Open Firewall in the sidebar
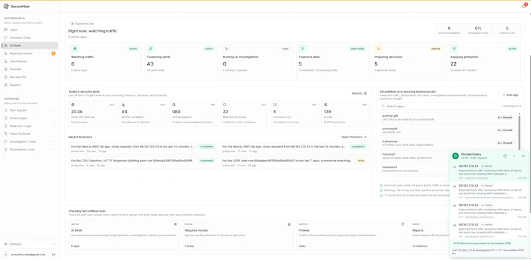 pos(29,69)
